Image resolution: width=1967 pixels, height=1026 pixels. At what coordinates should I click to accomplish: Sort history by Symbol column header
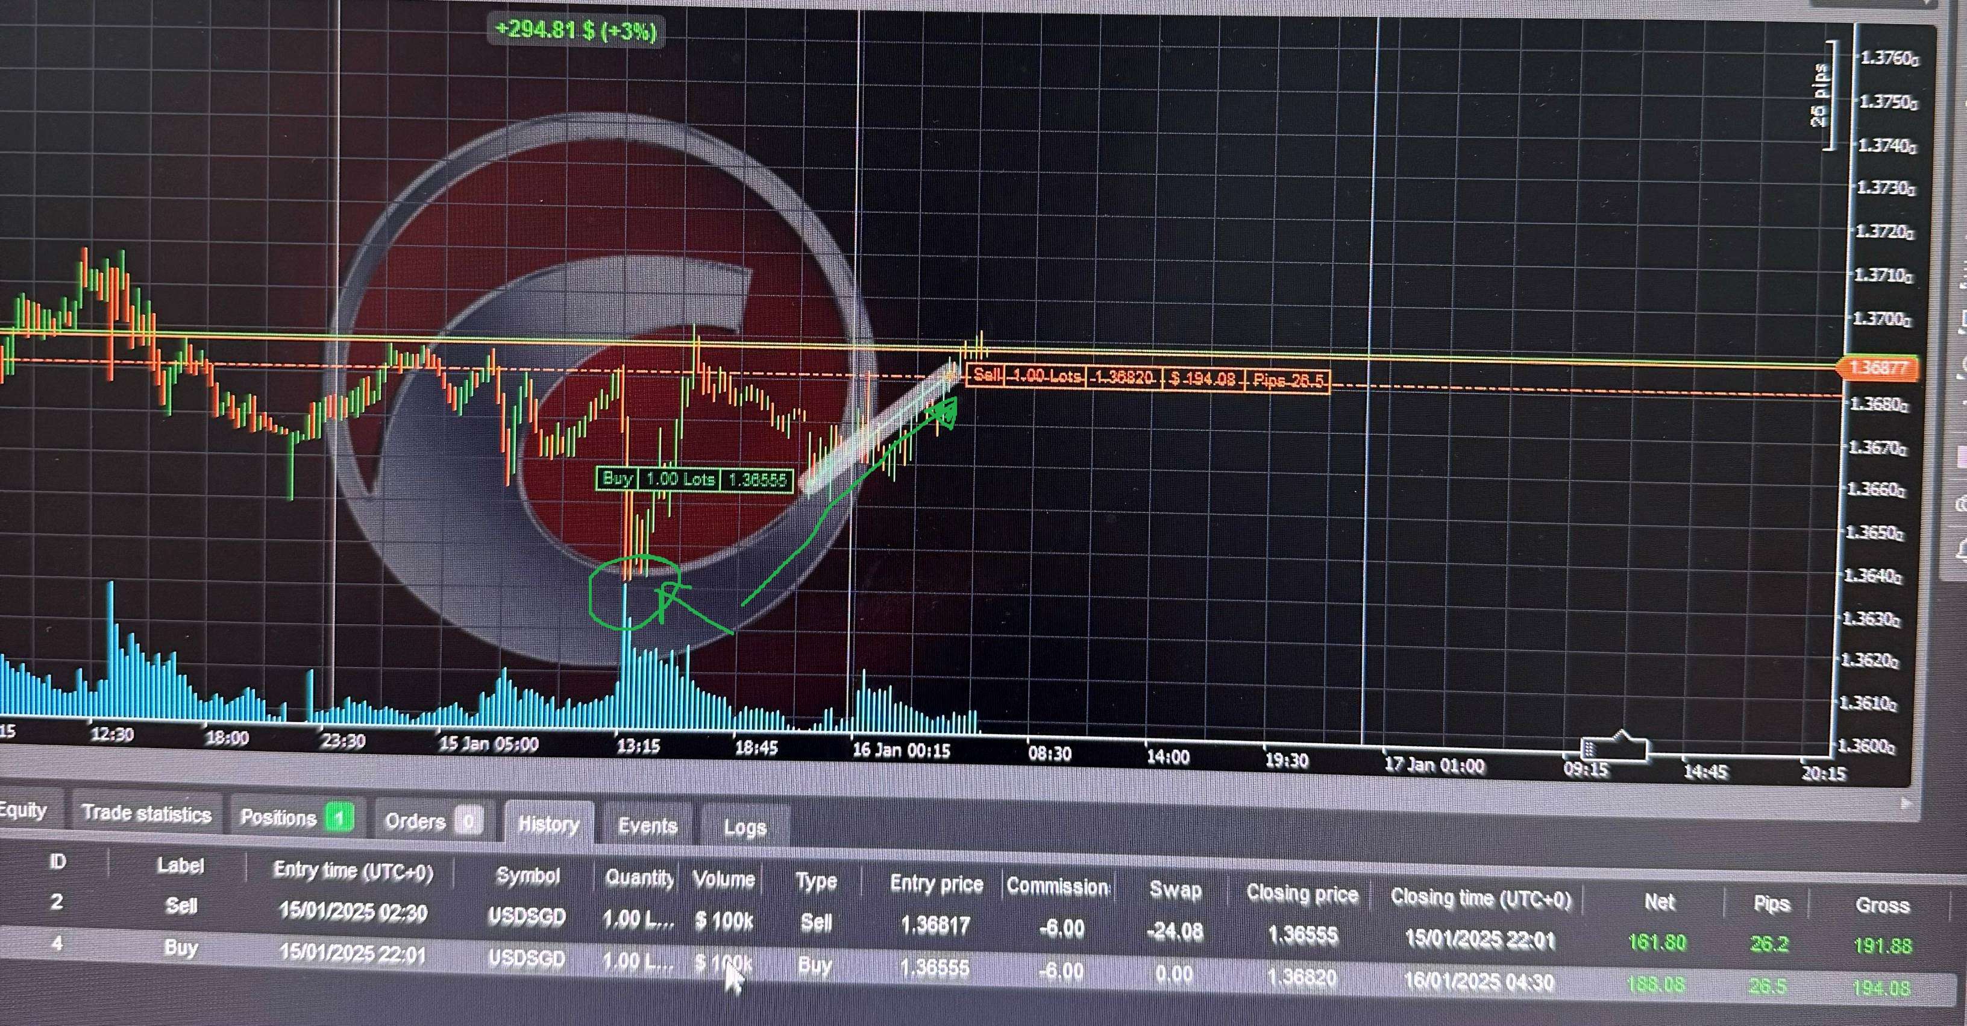click(x=528, y=875)
